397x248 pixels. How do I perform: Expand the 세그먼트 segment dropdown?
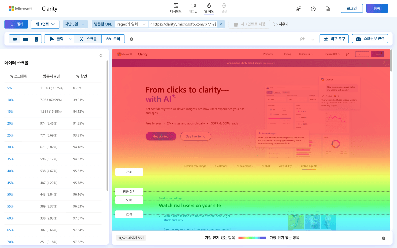coord(45,24)
